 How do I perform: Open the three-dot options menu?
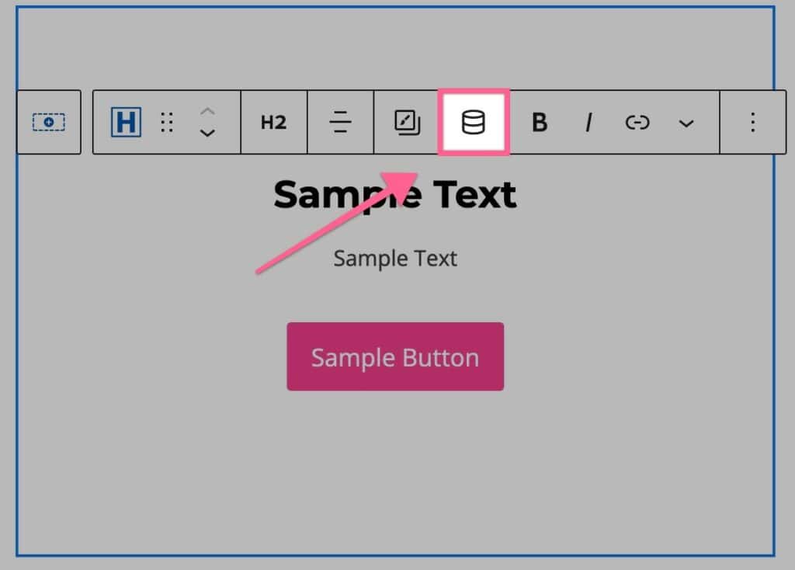(x=752, y=122)
